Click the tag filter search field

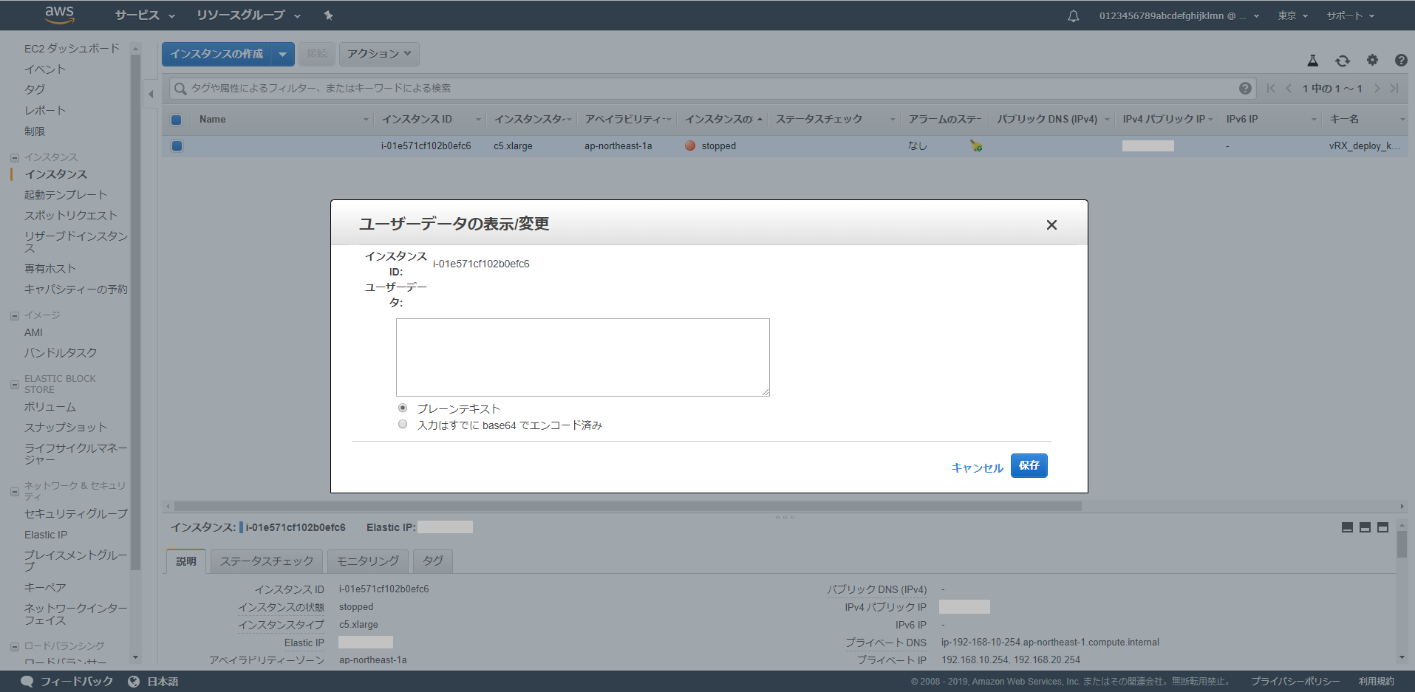click(517, 87)
